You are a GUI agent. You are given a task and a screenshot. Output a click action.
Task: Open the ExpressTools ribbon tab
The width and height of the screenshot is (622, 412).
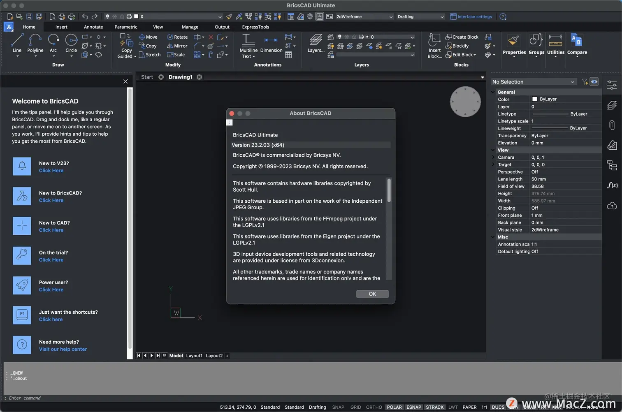[x=255, y=27]
